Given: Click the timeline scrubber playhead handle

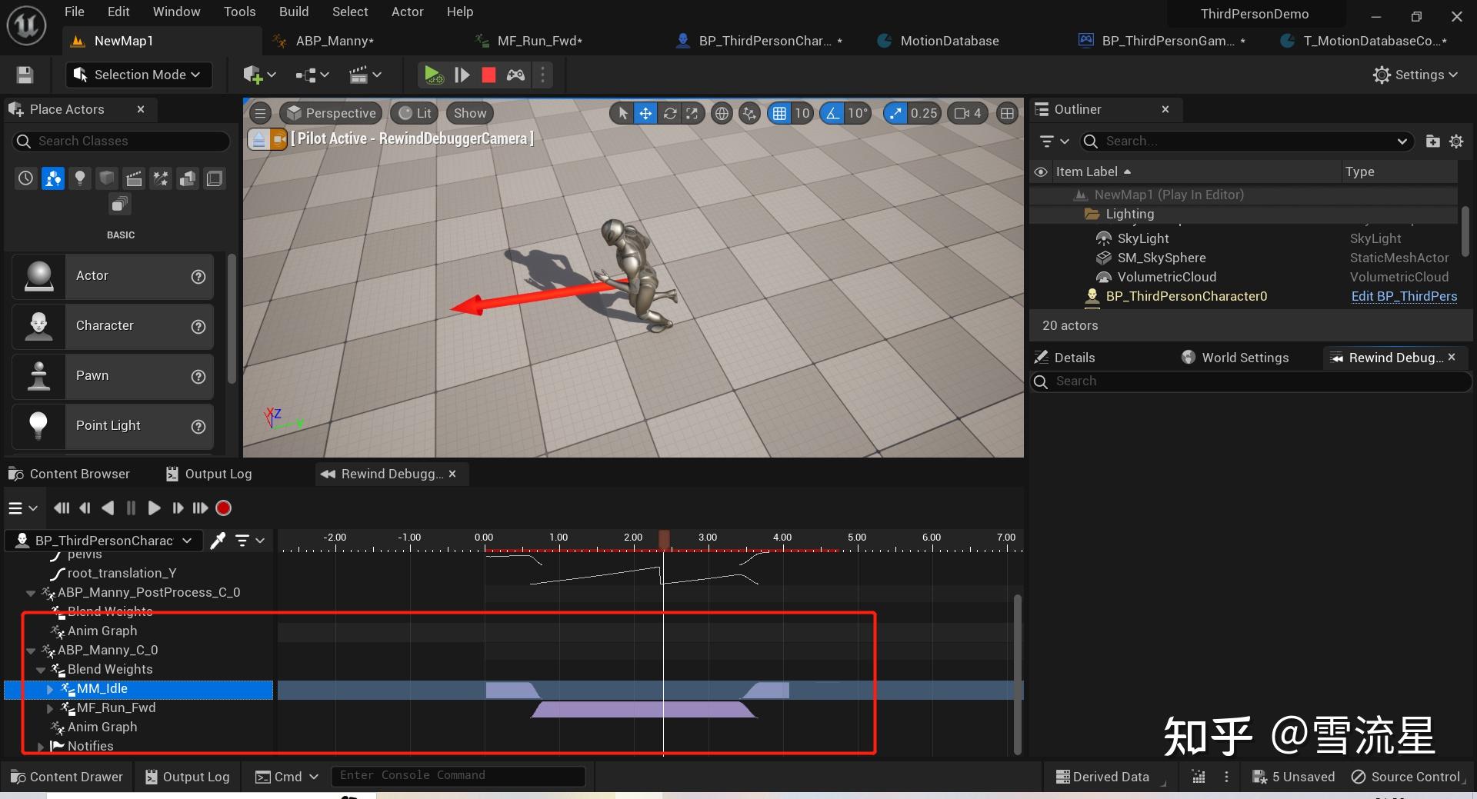Looking at the screenshot, I should coord(664,538).
